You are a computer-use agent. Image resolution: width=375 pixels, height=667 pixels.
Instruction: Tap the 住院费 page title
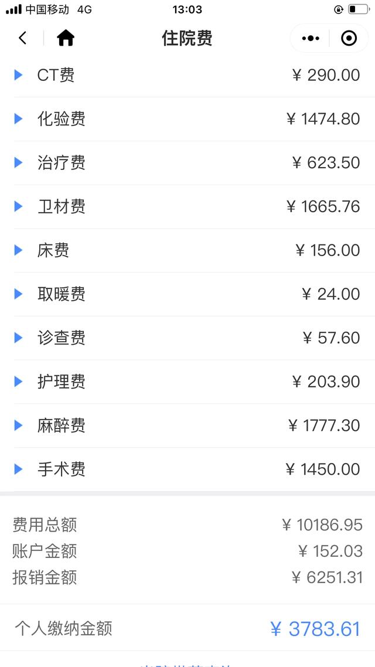point(187,39)
